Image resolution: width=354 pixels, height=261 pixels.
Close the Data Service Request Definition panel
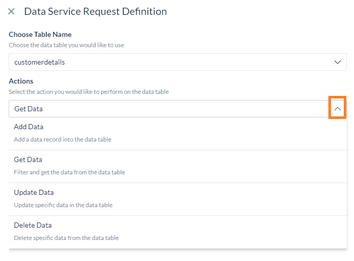pyautogui.click(x=11, y=11)
